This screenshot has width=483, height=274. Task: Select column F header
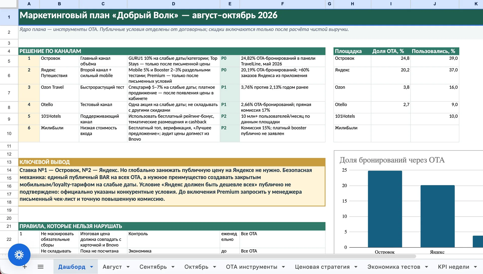pos(283,4)
